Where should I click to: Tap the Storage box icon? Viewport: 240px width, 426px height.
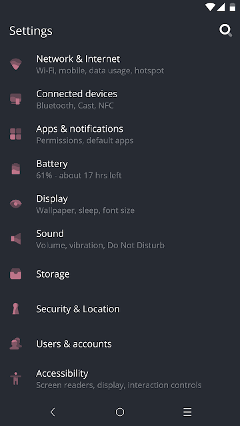(16, 274)
